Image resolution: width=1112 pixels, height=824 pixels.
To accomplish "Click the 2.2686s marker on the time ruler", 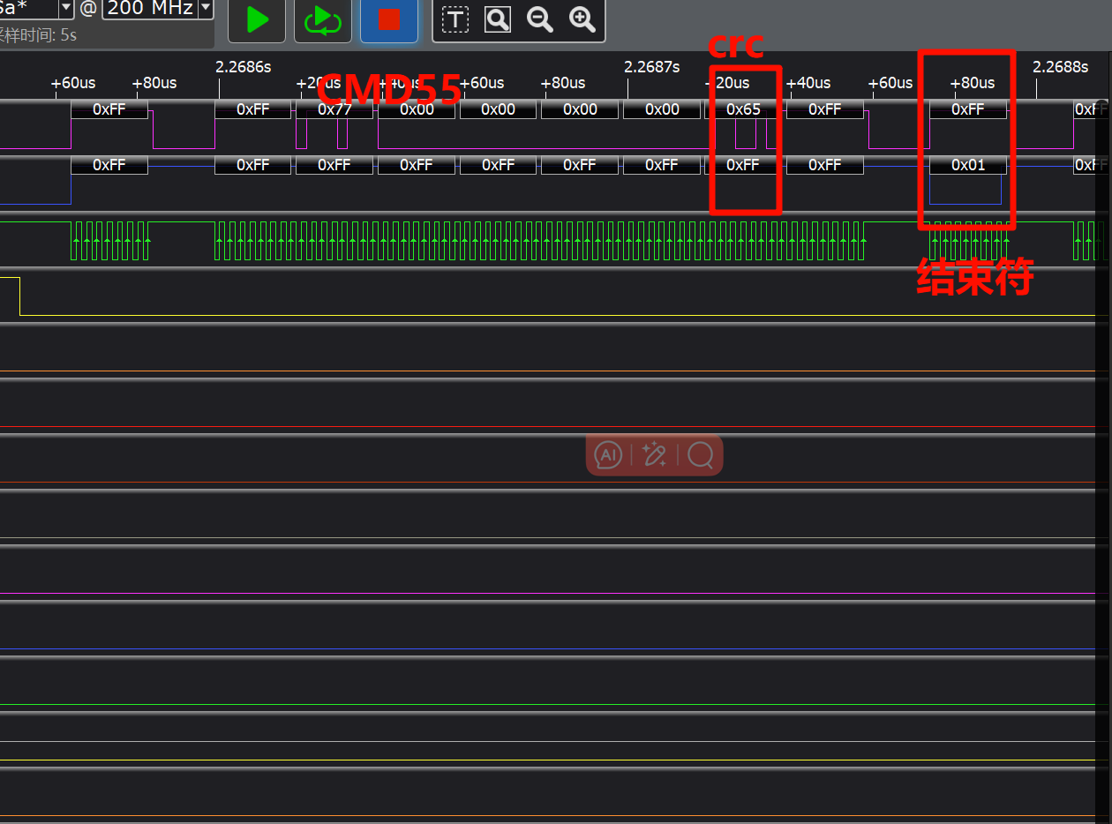I will pyautogui.click(x=244, y=67).
